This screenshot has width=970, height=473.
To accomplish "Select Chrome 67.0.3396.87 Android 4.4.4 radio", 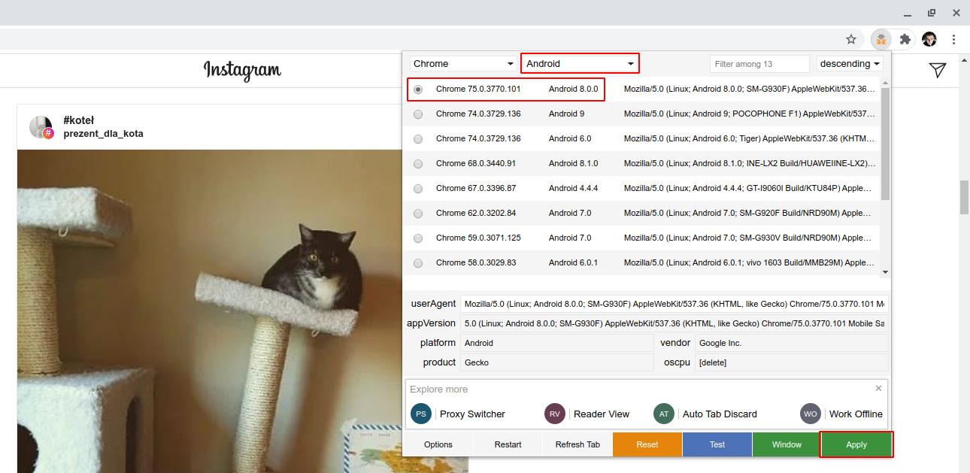I will coord(418,189).
